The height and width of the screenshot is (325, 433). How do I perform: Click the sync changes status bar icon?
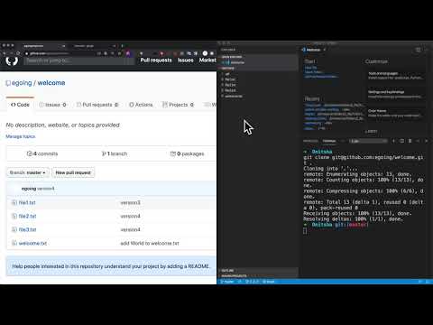240,282
